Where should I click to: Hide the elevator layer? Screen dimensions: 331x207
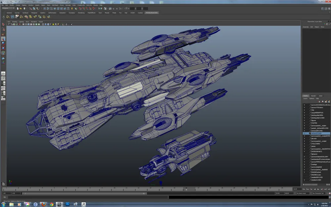(x=304, y=138)
